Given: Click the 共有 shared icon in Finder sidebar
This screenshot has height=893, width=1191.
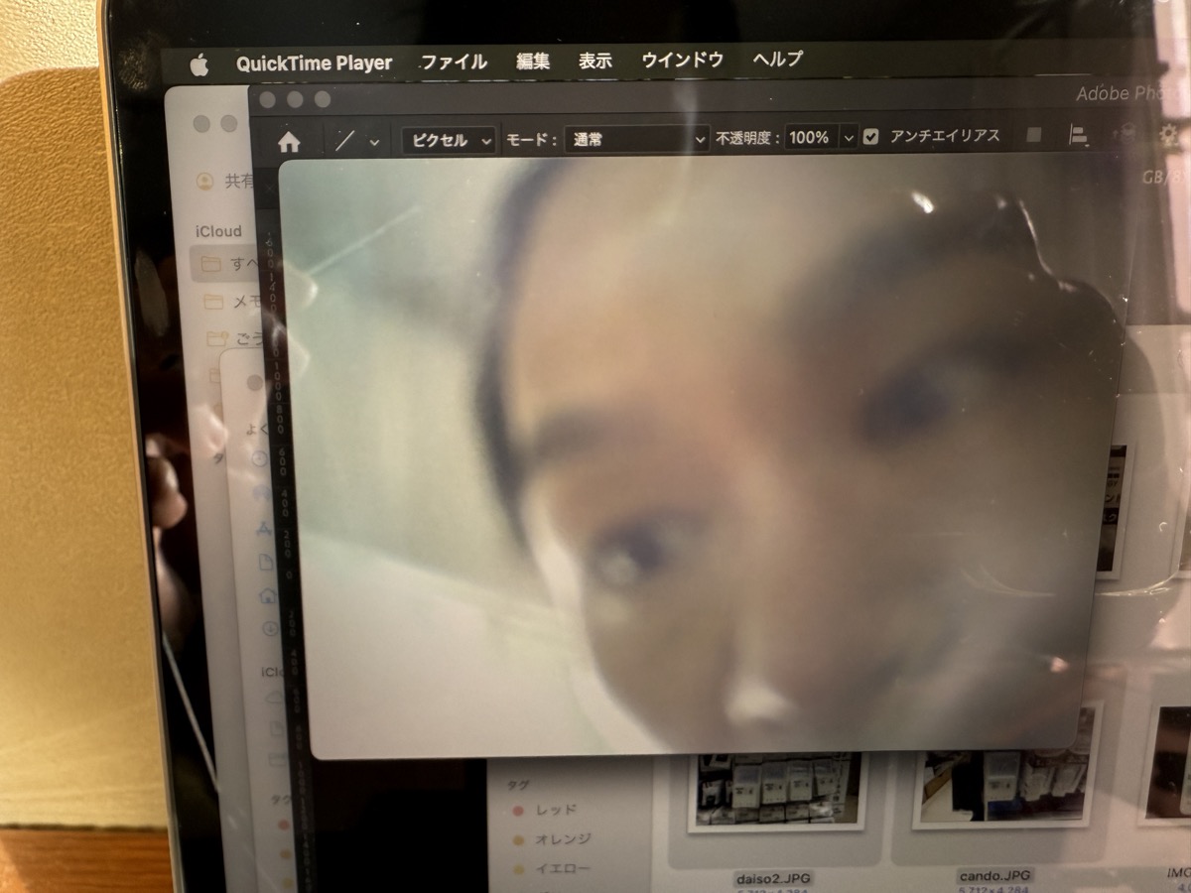Looking at the screenshot, I should coord(204,181).
